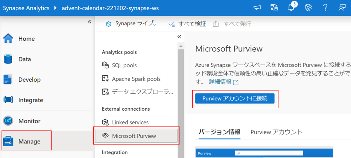Click the Linked services icon

pos(105,122)
